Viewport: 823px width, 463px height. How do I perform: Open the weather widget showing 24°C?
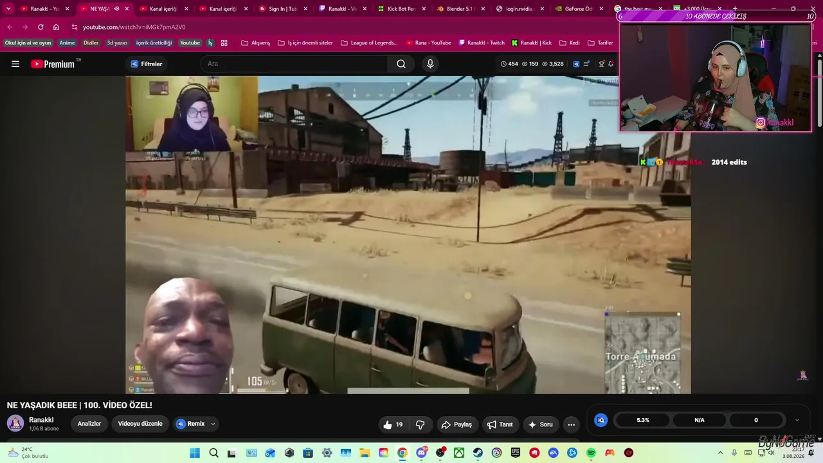28,453
